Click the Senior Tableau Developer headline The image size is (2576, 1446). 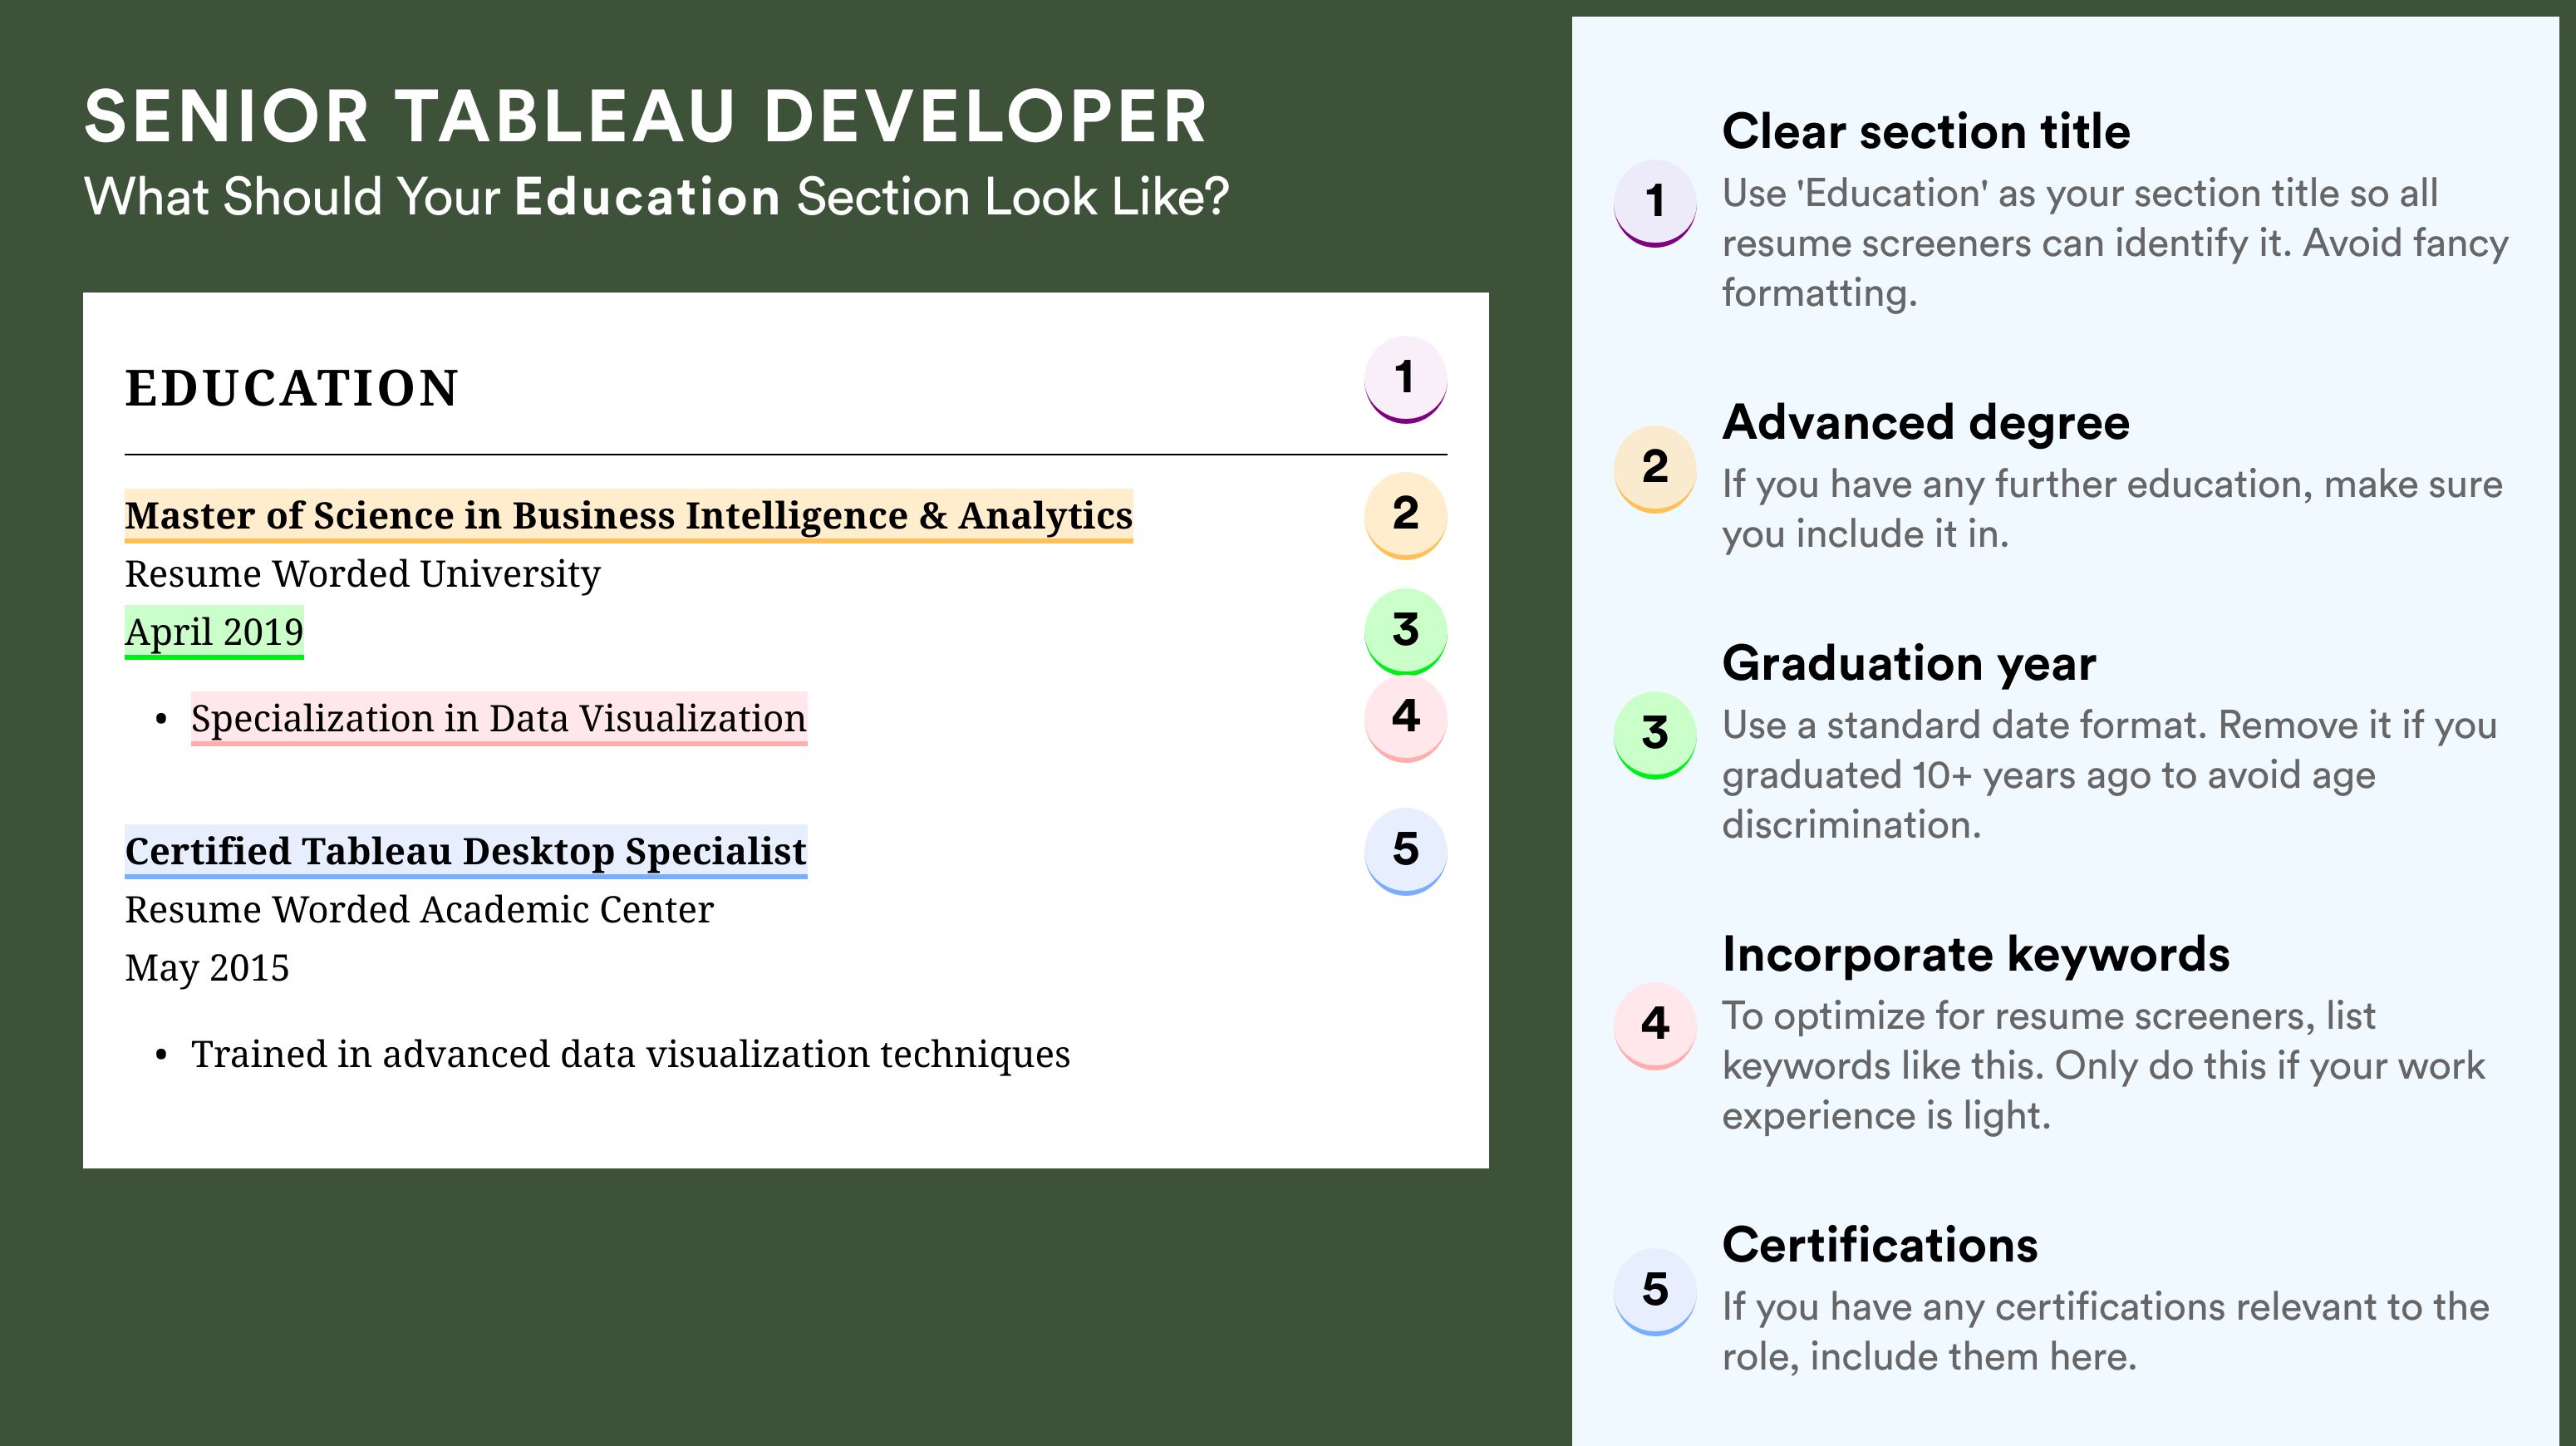coord(645,117)
